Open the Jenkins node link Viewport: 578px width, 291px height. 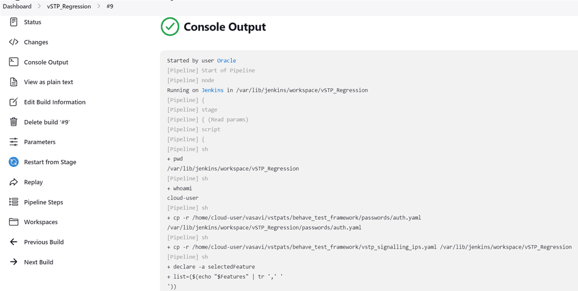pos(212,90)
